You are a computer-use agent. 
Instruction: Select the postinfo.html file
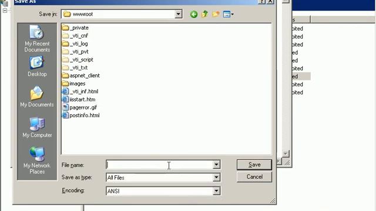coord(81,115)
